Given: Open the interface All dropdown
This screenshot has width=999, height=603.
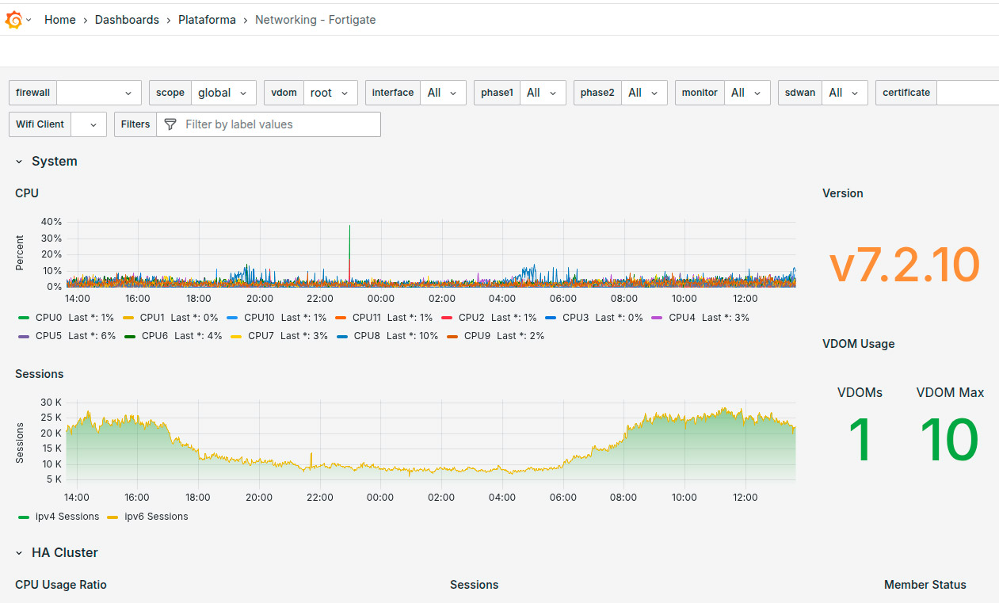Looking at the screenshot, I should [442, 93].
